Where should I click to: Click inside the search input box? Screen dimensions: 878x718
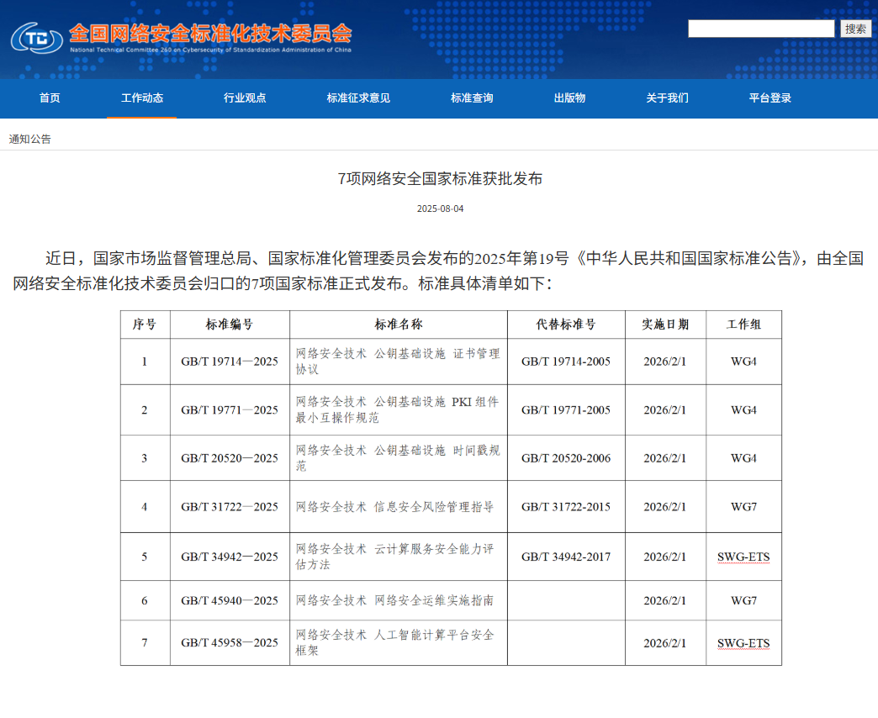coord(759,28)
